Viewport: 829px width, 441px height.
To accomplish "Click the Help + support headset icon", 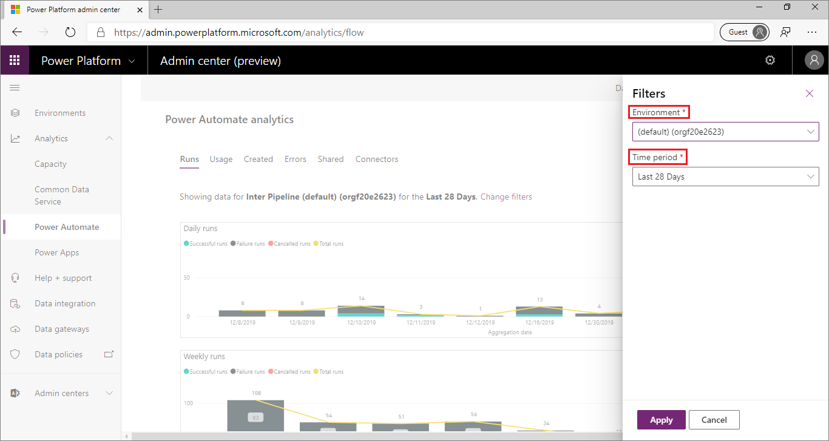I will (x=16, y=278).
